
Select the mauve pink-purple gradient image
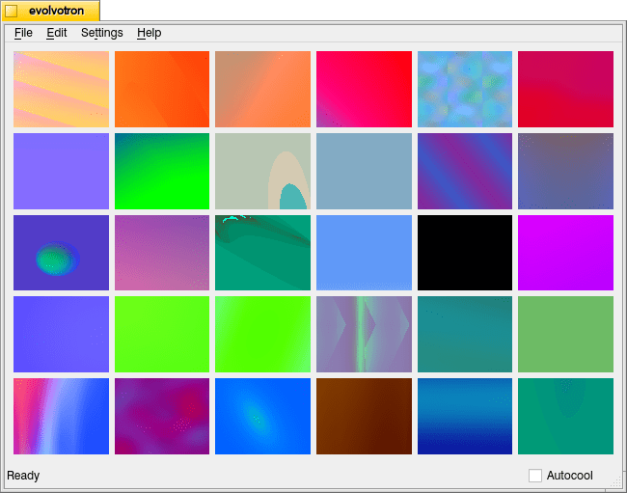(162, 253)
